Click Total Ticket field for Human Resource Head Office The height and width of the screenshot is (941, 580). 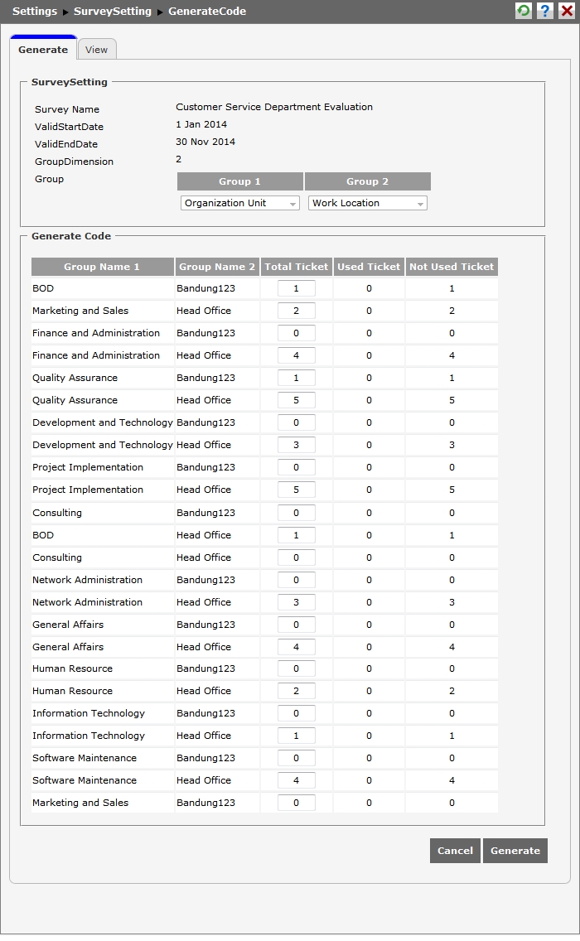297,691
